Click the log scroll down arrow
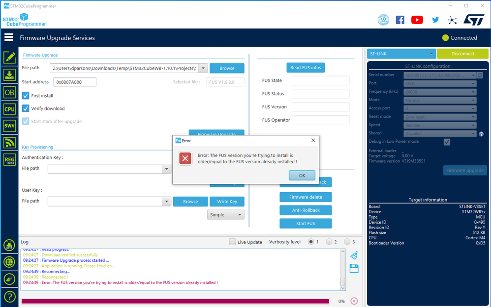Screen dimensions: 491x307 (x=343, y=288)
